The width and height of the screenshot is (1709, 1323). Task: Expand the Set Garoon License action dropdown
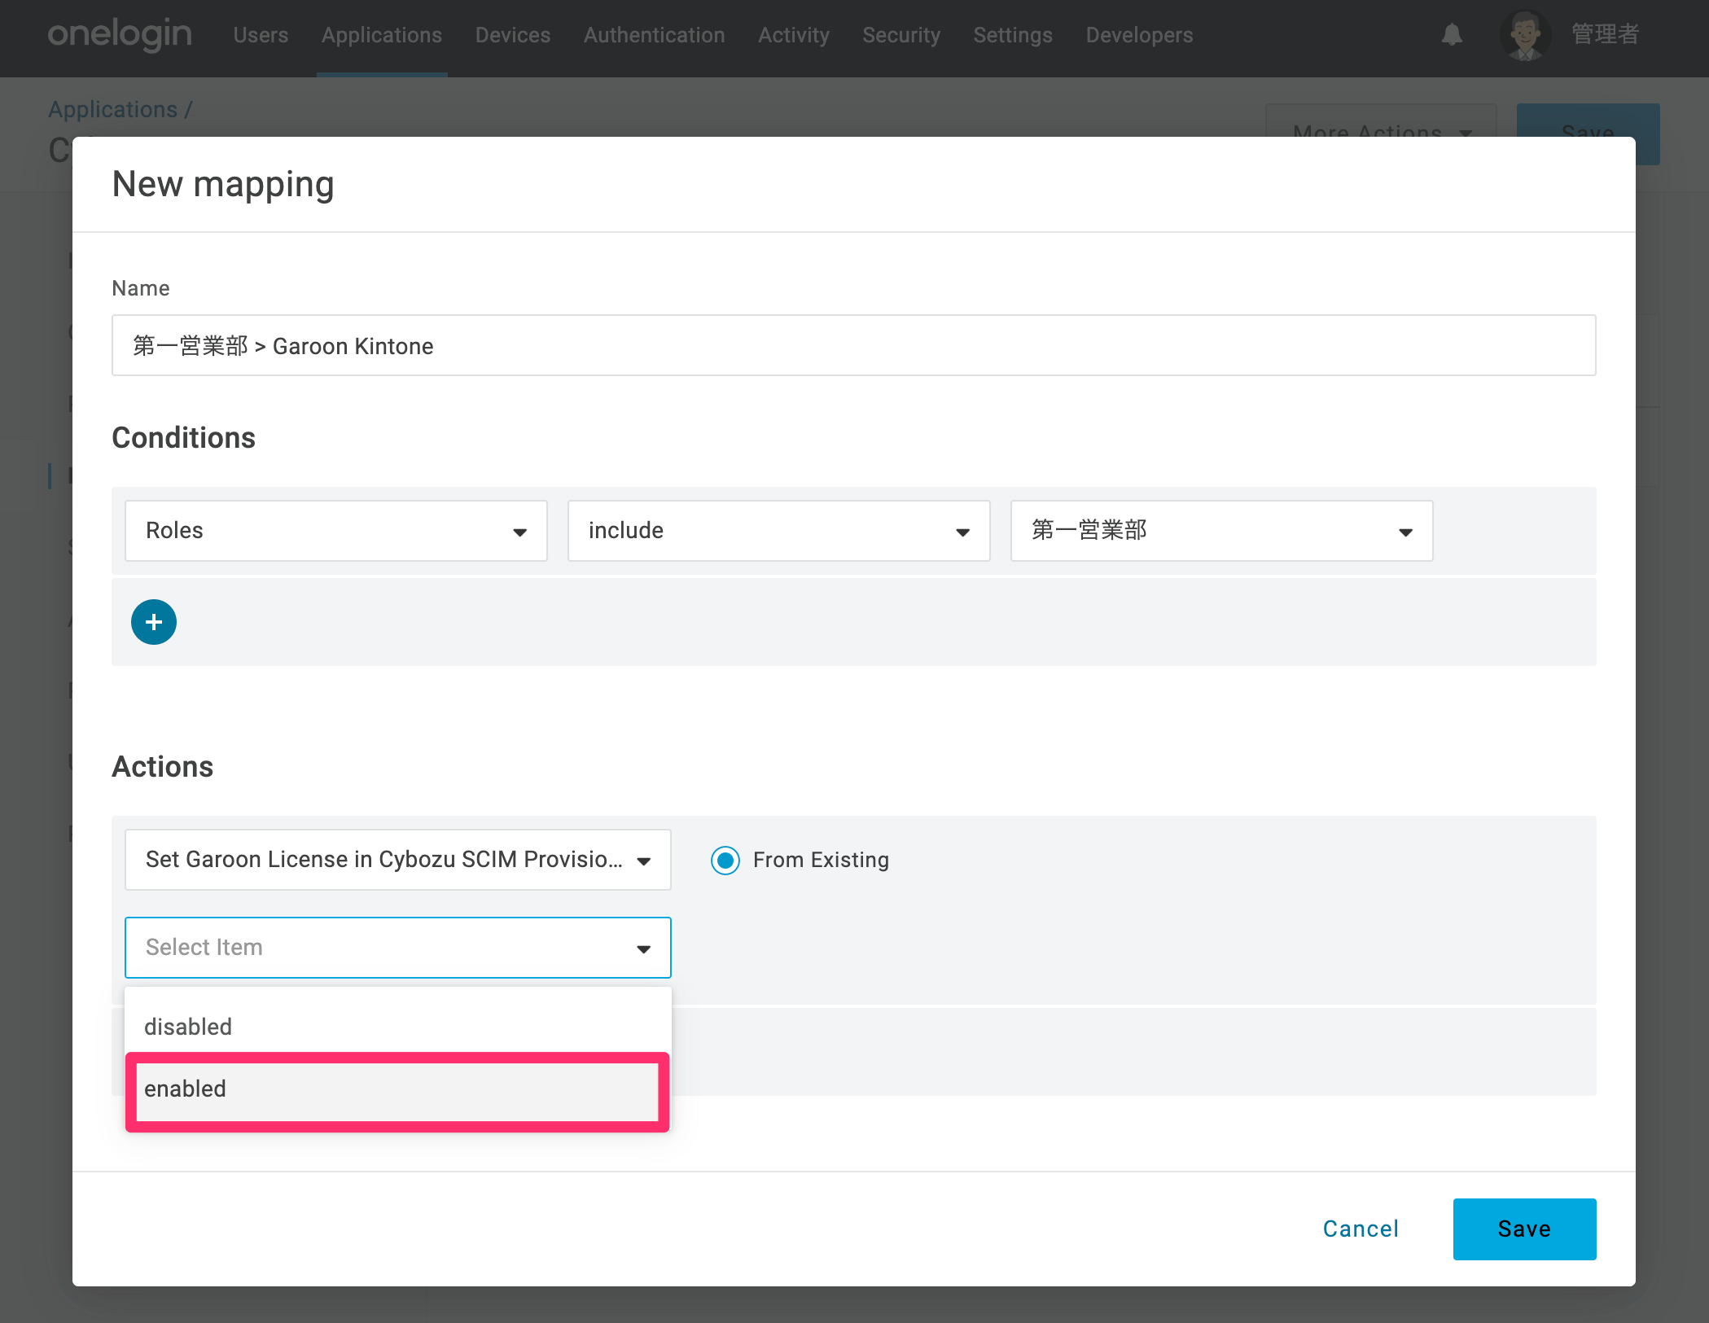pyautogui.click(x=398, y=860)
